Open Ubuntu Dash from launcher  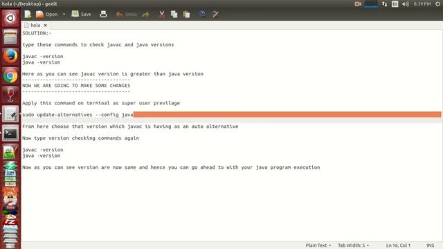point(10,19)
